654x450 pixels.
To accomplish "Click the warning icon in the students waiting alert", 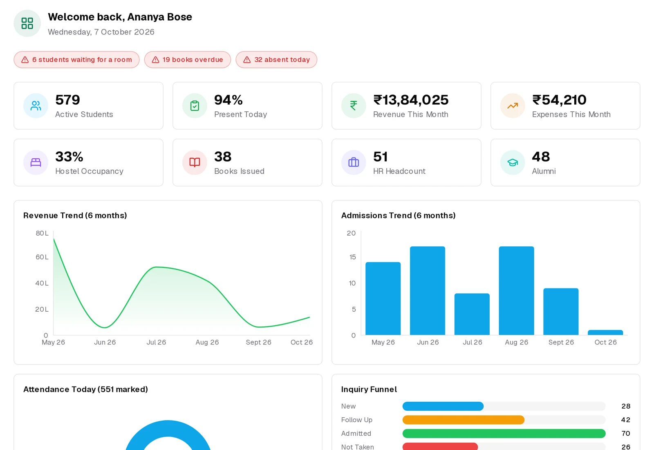I will click(25, 60).
